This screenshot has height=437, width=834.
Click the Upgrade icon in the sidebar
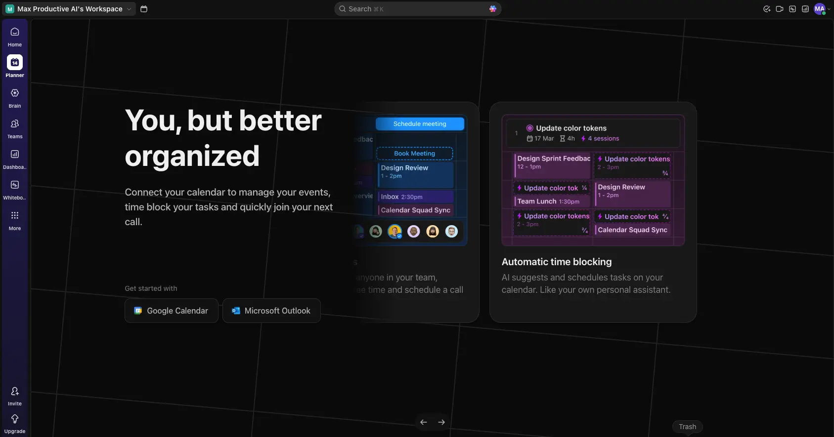coord(15,419)
